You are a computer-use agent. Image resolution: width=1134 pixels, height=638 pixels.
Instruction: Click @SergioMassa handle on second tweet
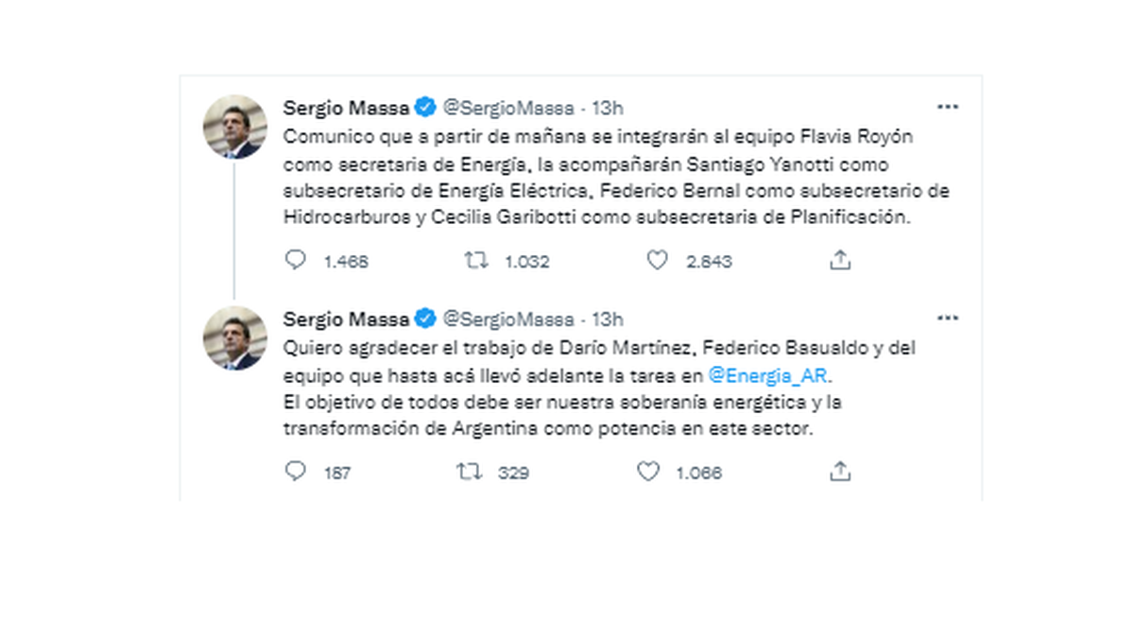508,319
